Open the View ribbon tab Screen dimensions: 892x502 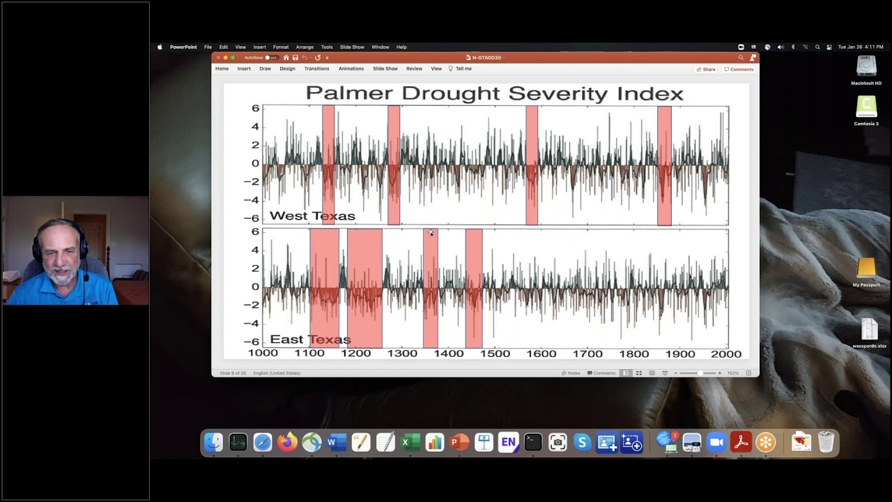(x=436, y=69)
